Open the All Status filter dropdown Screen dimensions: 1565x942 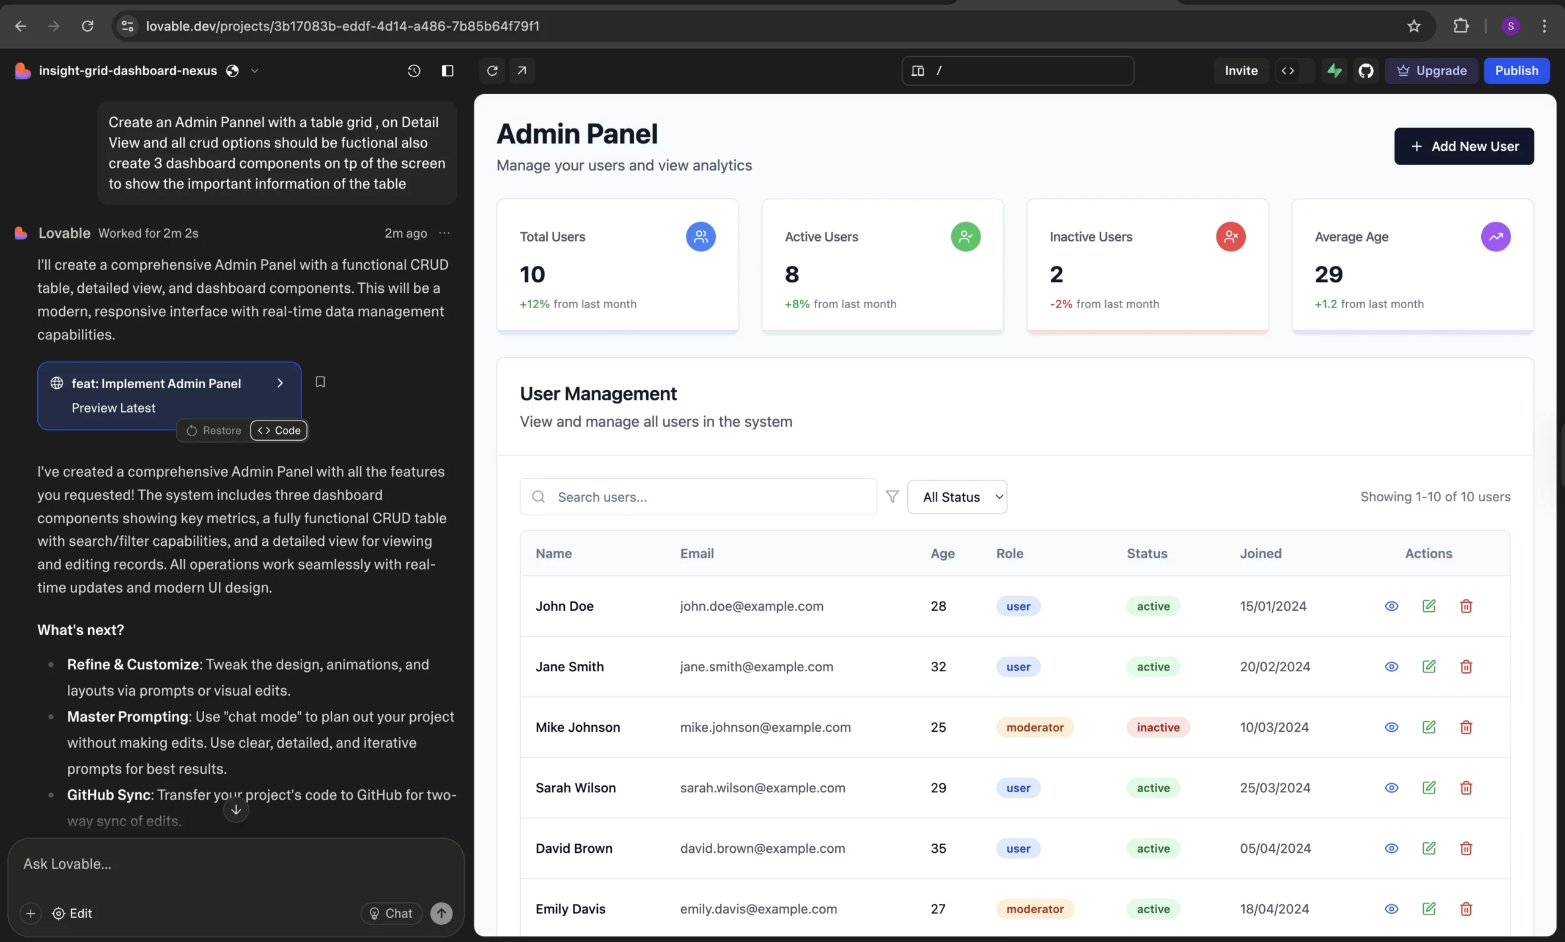(957, 497)
